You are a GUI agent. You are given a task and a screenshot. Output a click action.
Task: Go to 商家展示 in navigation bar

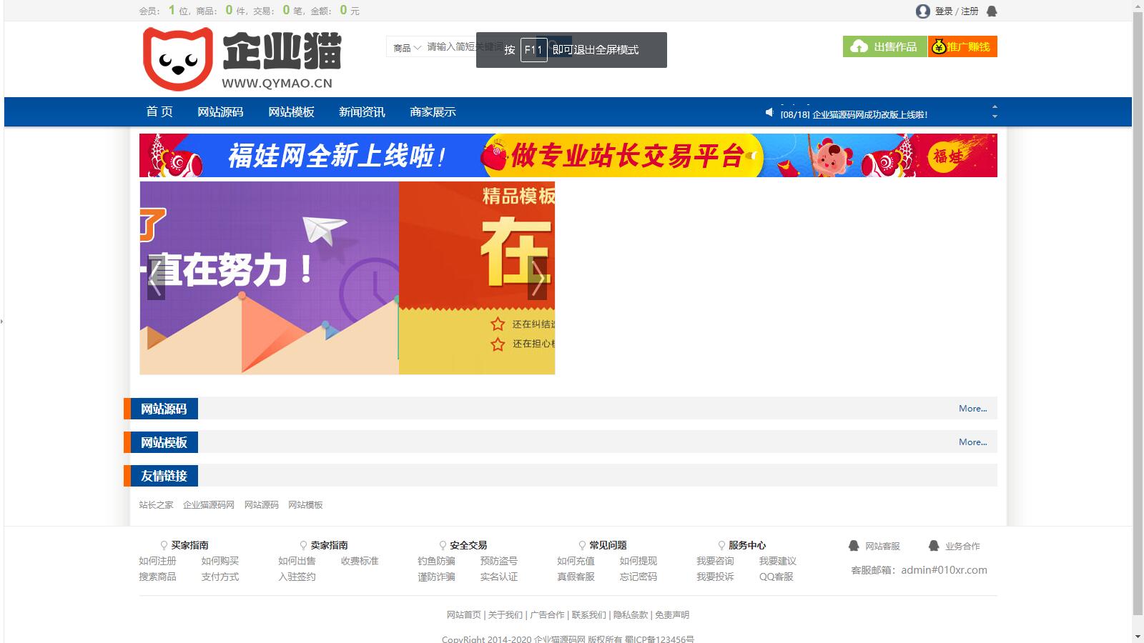pos(433,112)
